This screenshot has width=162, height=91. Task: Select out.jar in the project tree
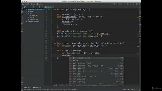pyautogui.click(x=31, y=17)
